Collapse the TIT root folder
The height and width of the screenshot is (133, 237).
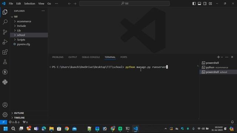coord(29,17)
